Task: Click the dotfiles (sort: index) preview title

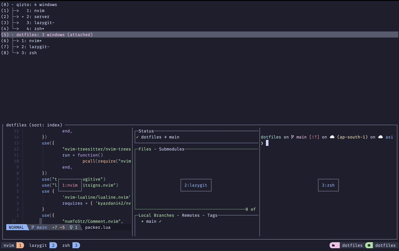Action: coord(34,125)
